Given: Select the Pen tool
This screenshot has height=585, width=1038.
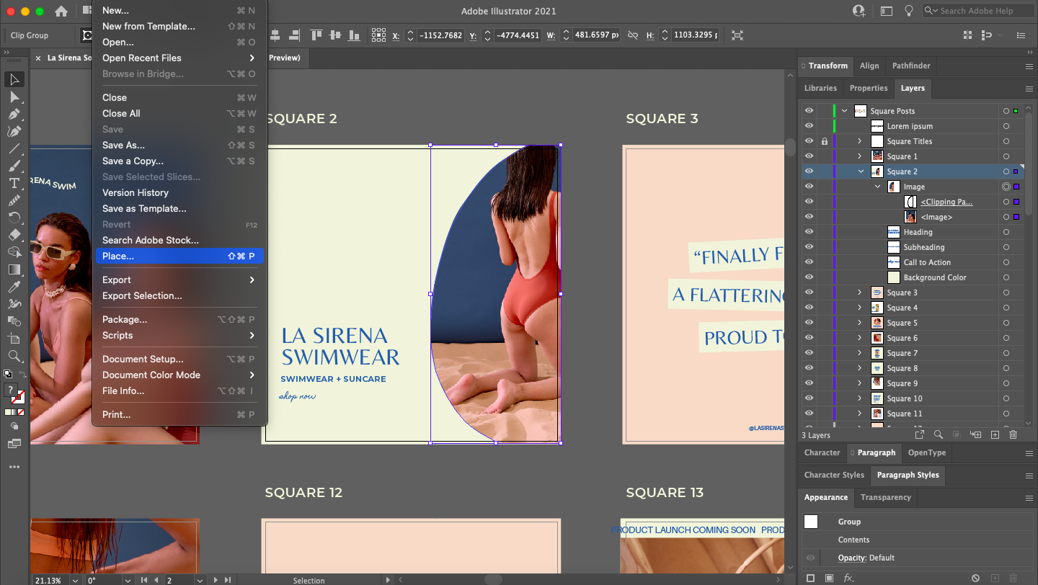Looking at the screenshot, I should (x=14, y=114).
